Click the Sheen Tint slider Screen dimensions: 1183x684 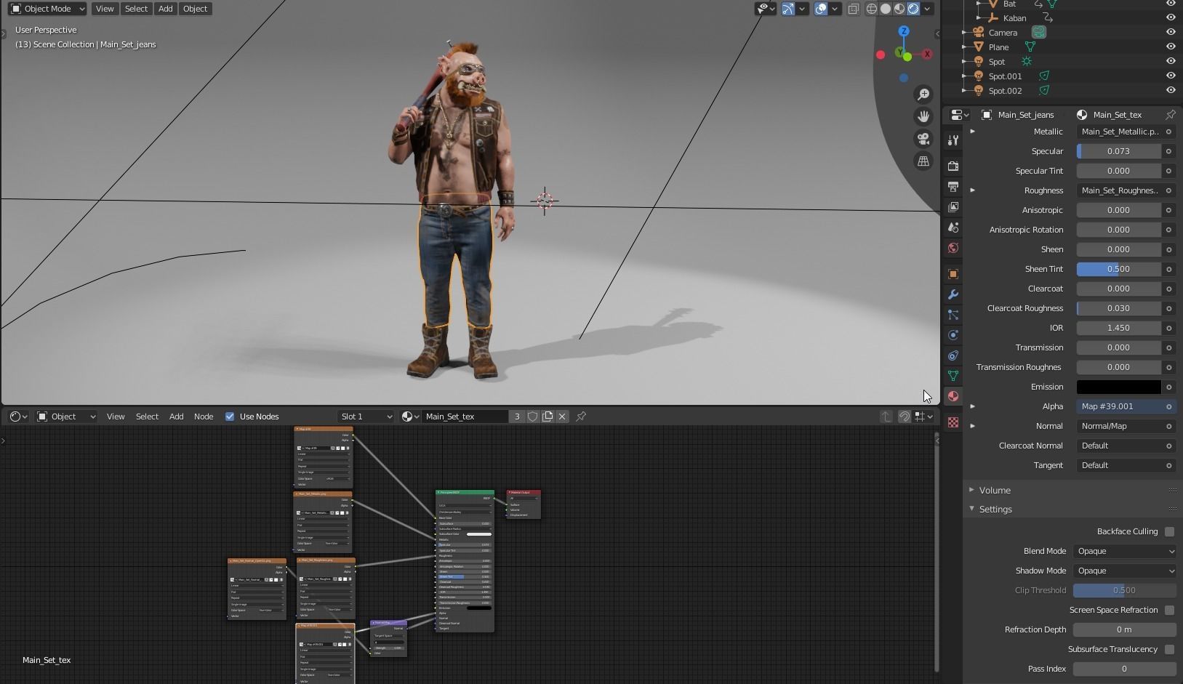click(x=1119, y=269)
